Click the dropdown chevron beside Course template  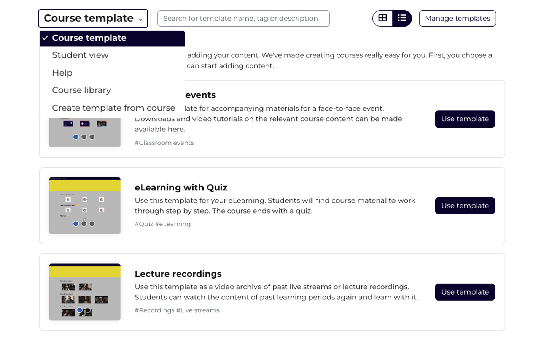(x=140, y=19)
